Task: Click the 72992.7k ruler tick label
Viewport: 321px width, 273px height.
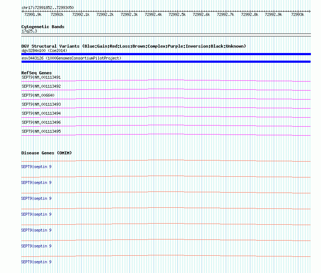Action: pos(225,14)
